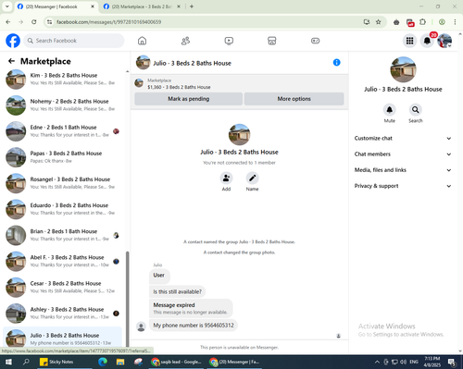
Task: Open Windows Start menu
Action: coord(8,362)
